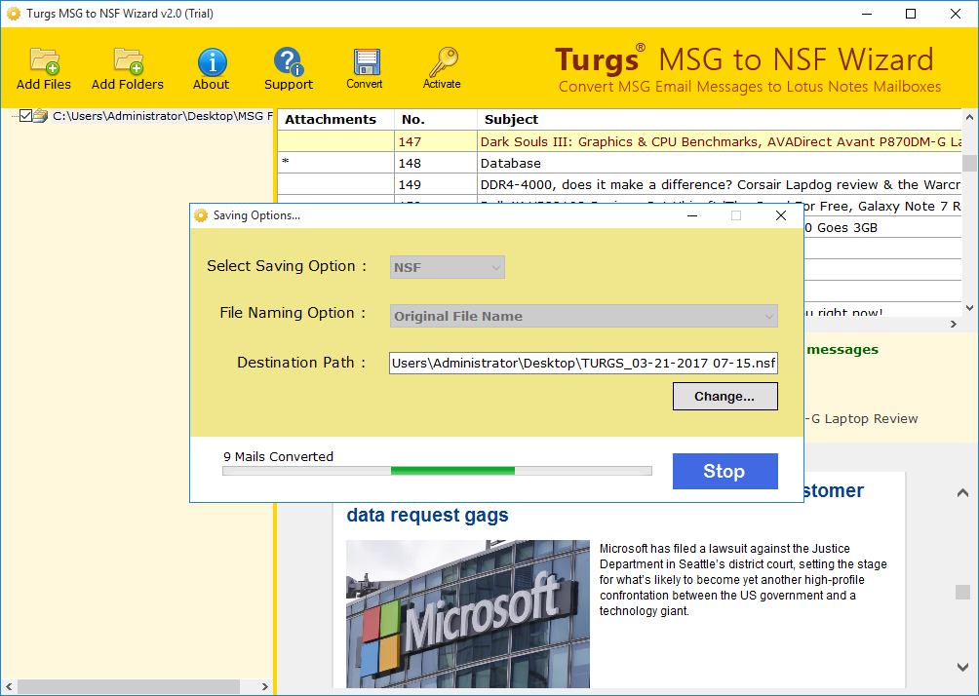Click the Add Folders toolbar icon
This screenshot has height=696, width=979.
[128, 61]
